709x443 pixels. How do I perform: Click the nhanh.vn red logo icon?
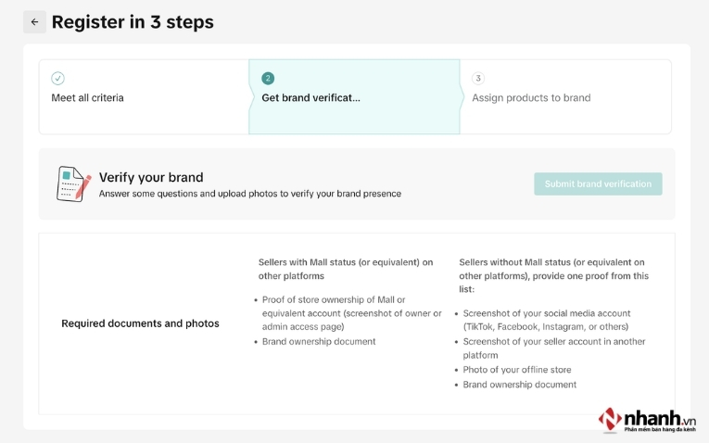tap(610, 419)
